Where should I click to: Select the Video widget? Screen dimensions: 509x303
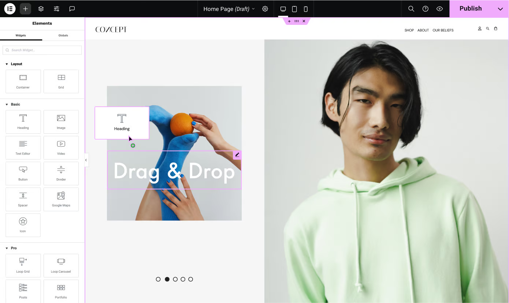[61, 147]
